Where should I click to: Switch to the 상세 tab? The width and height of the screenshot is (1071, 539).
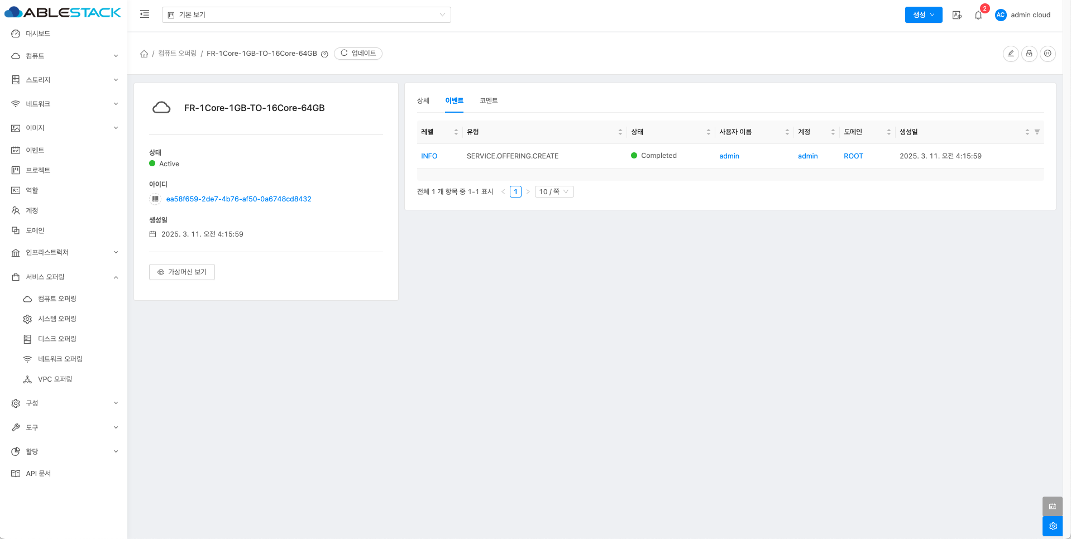(423, 101)
